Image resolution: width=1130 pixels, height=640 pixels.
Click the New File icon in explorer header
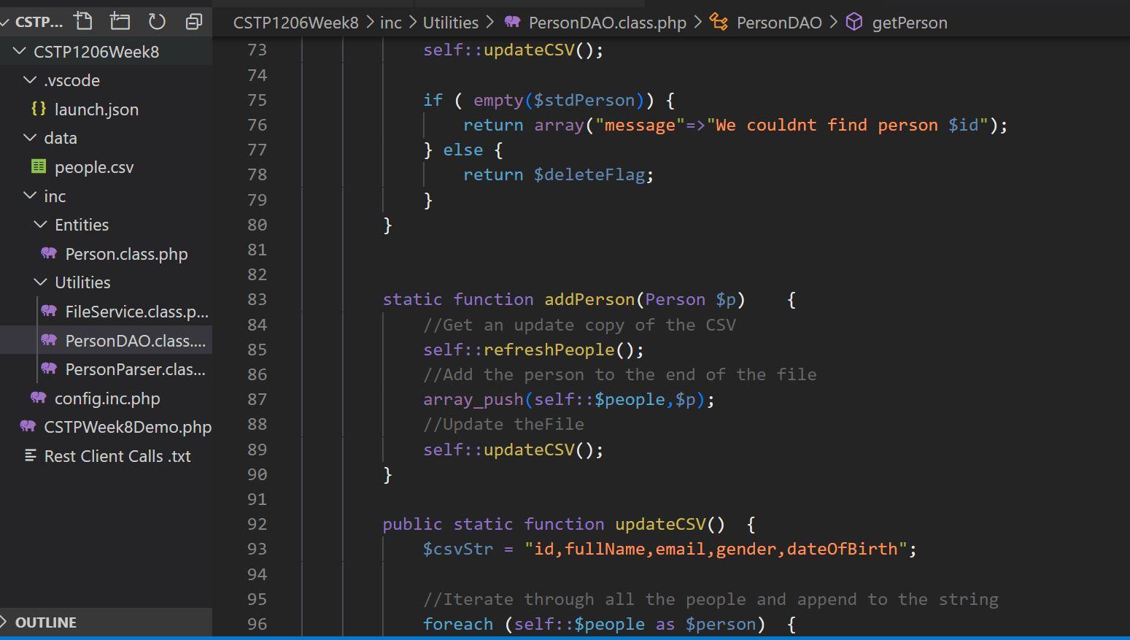[84, 22]
